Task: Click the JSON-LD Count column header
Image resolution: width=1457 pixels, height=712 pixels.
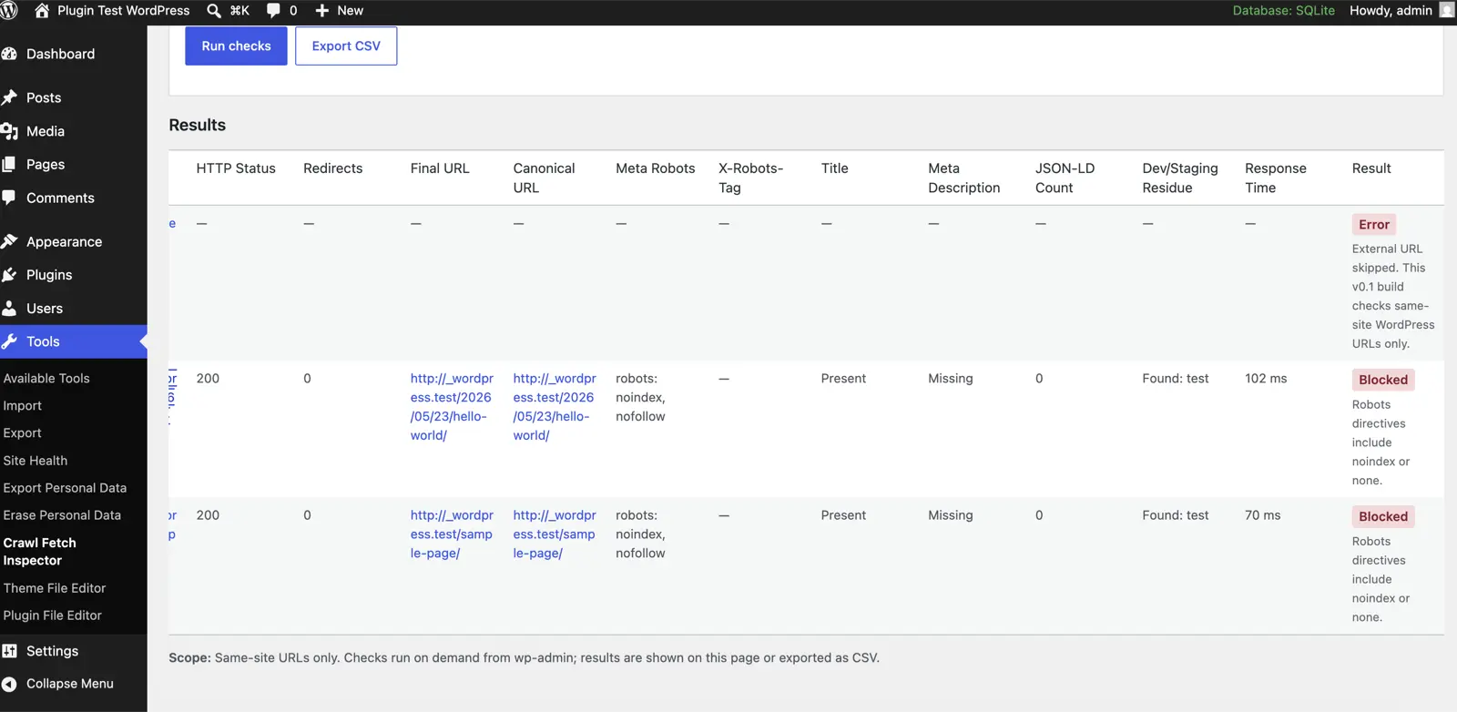Action: coord(1065,178)
